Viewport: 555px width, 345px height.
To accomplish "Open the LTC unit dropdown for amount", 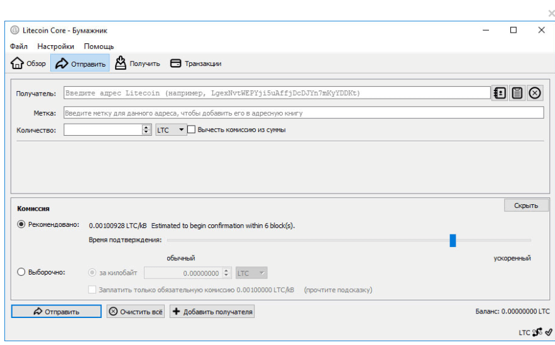I will 170,130.
